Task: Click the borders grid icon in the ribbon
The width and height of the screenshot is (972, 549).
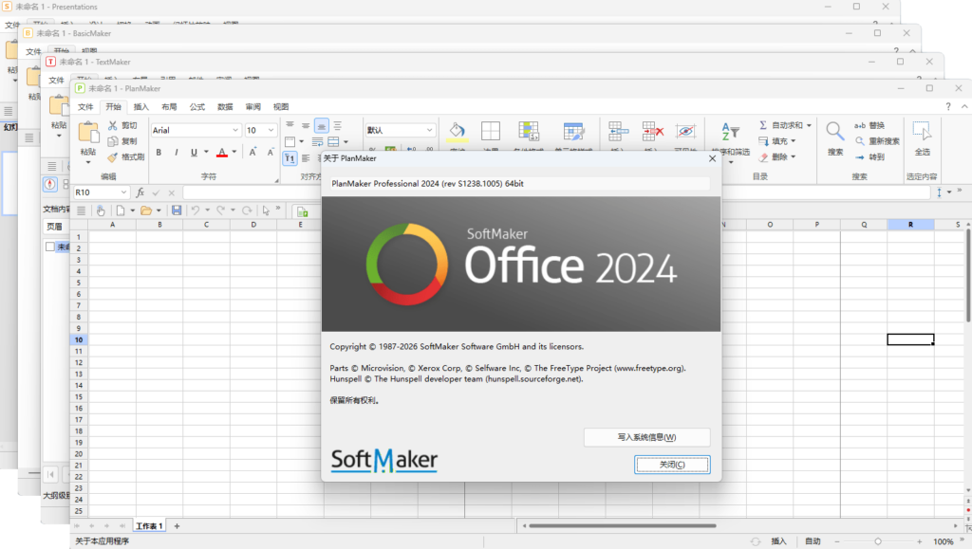Action: pos(491,131)
